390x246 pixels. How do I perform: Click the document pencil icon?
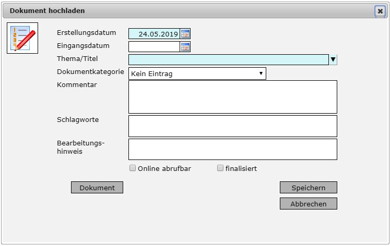coord(21,38)
